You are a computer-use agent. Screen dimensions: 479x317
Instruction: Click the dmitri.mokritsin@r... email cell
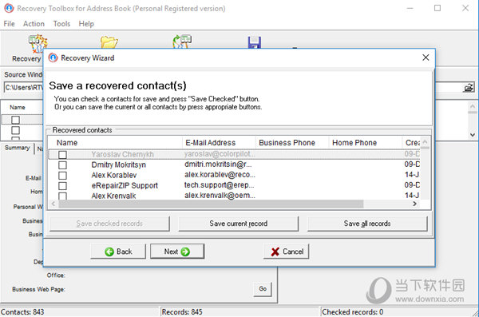click(218, 164)
